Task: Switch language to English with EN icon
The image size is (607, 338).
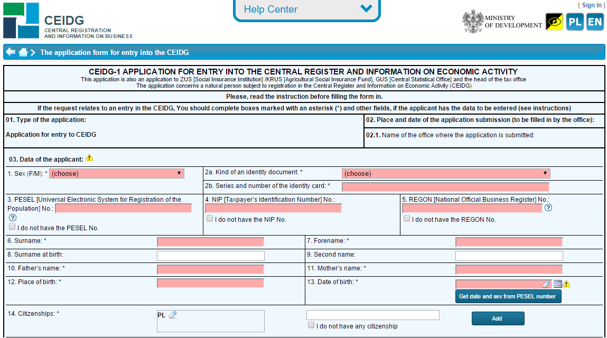Action: [595, 22]
